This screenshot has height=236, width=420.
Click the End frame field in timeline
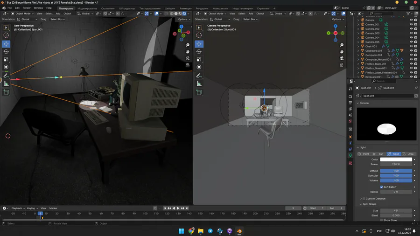click(x=336, y=208)
